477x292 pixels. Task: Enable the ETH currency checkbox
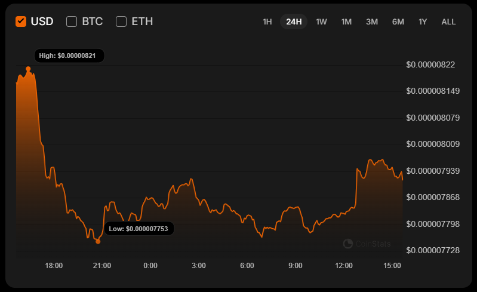(x=121, y=21)
